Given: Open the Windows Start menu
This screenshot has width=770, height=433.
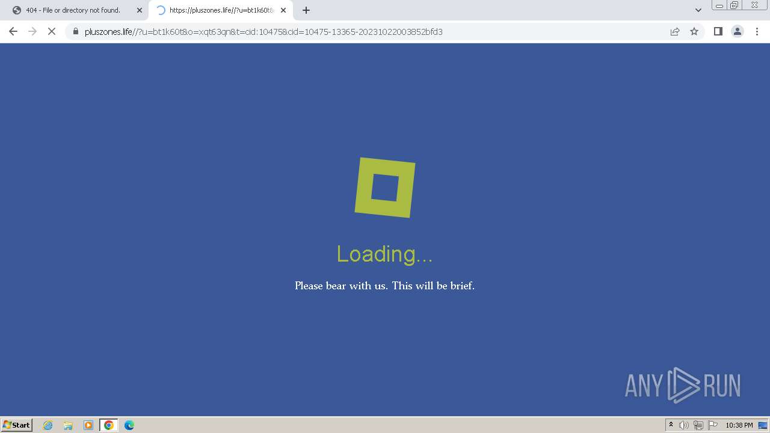Looking at the screenshot, I should 17,425.
